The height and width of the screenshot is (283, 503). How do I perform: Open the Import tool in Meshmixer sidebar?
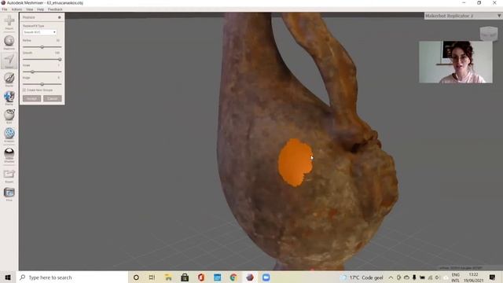[x=9, y=22]
